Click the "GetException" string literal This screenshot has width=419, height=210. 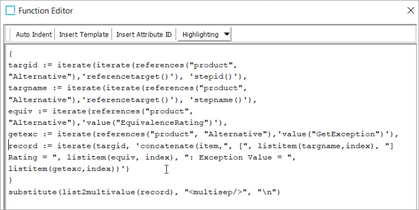347,134
